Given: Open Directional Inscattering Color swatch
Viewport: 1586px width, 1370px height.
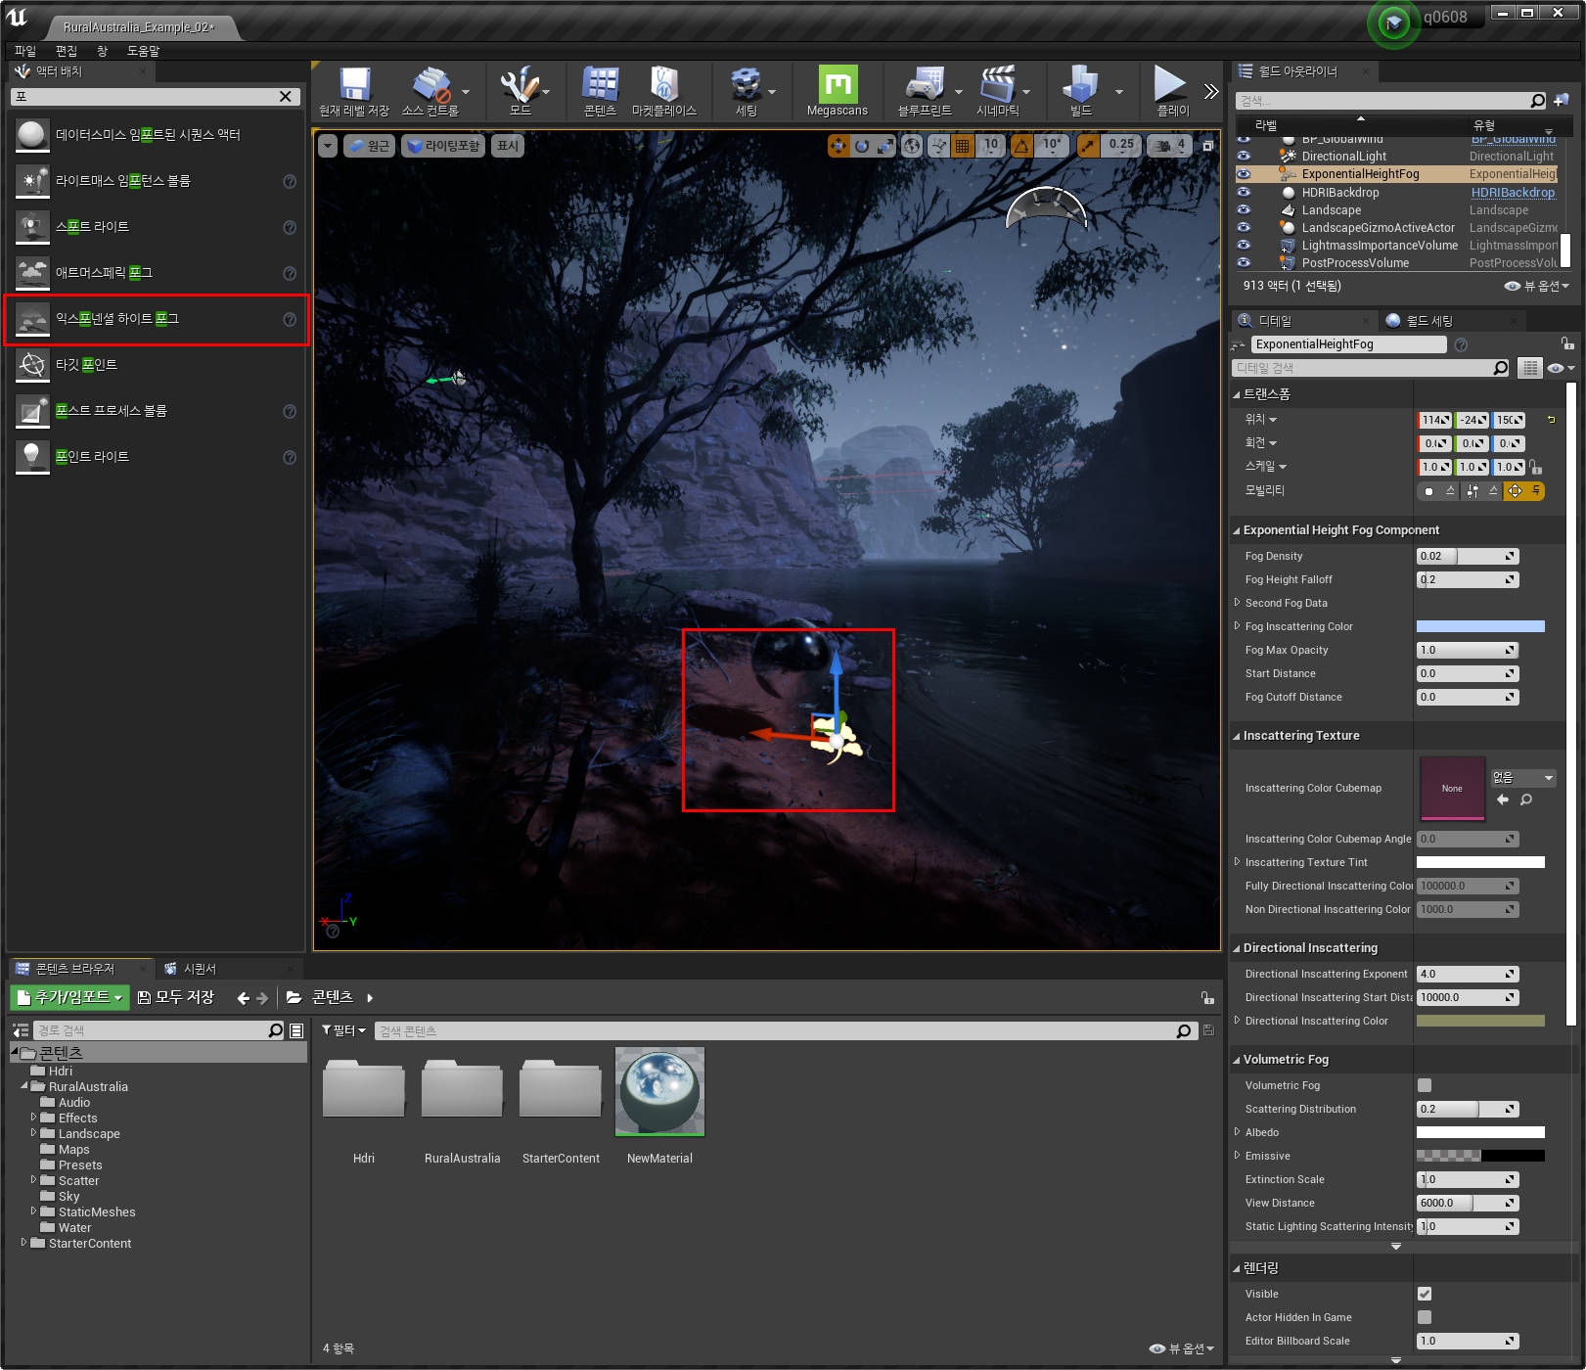Looking at the screenshot, I should [x=1480, y=1021].
